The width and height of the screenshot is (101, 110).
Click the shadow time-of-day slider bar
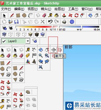[x=79, y=27]
